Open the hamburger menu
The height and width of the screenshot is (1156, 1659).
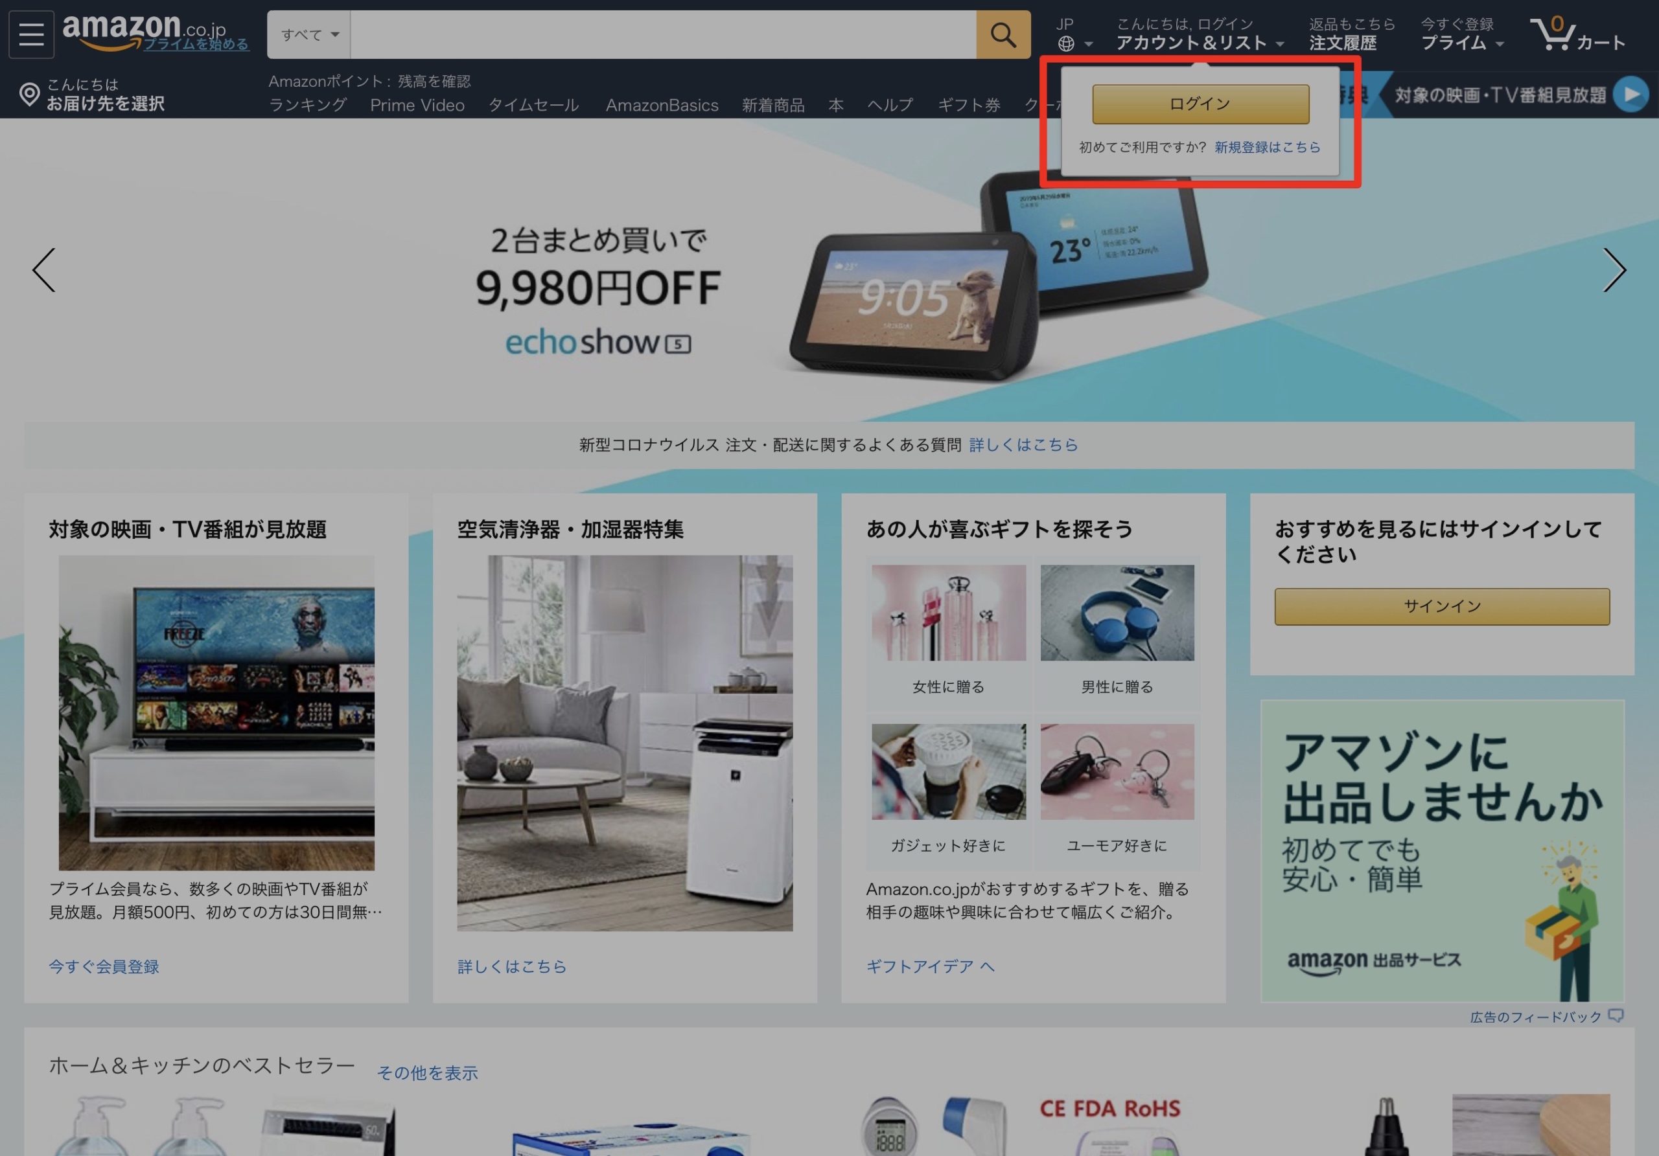[x=31, y=34]
